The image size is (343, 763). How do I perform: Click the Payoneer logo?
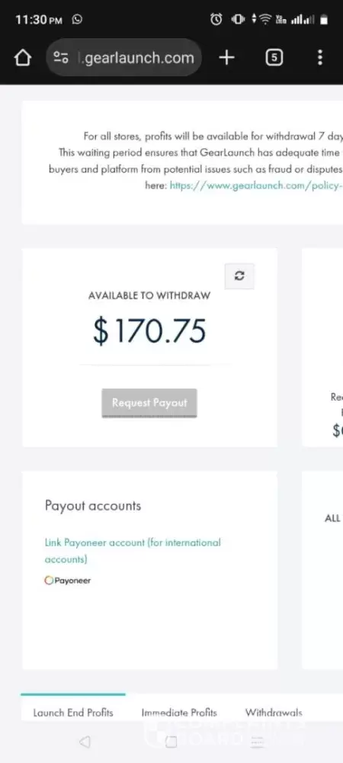68,581
